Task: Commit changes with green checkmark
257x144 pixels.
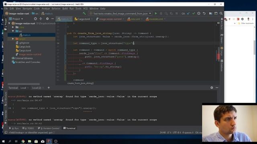Action: point(194,14)
